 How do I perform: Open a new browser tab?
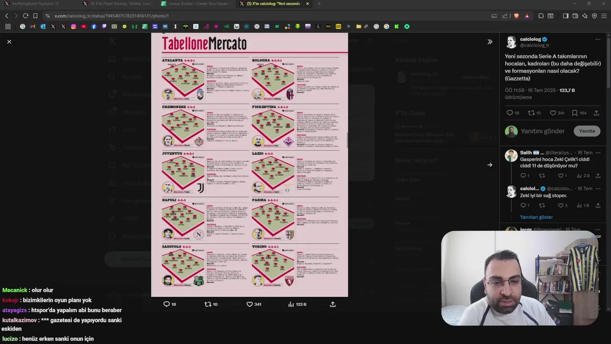point(319,4)
